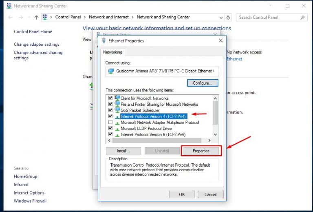Viewport: 313px width, 212px height.
Task: Click the QoS Packet Scheduler icon
Action: 117,110
